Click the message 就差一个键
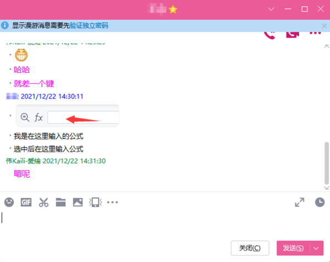Image resolution: width=330 pixels, height=262 pixels. [34, 84]
